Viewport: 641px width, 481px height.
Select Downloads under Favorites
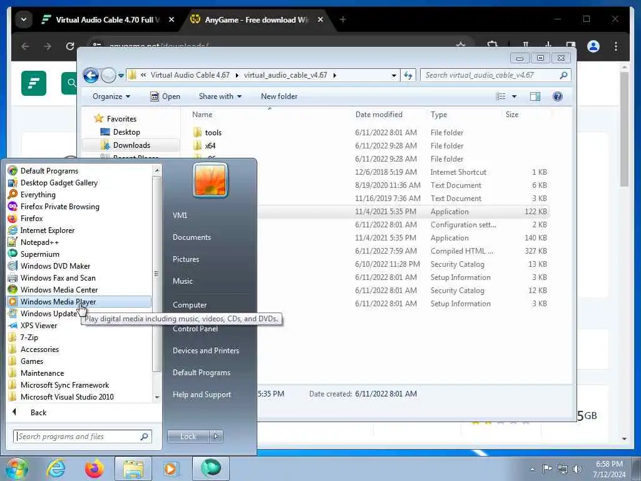pos(131,145)
